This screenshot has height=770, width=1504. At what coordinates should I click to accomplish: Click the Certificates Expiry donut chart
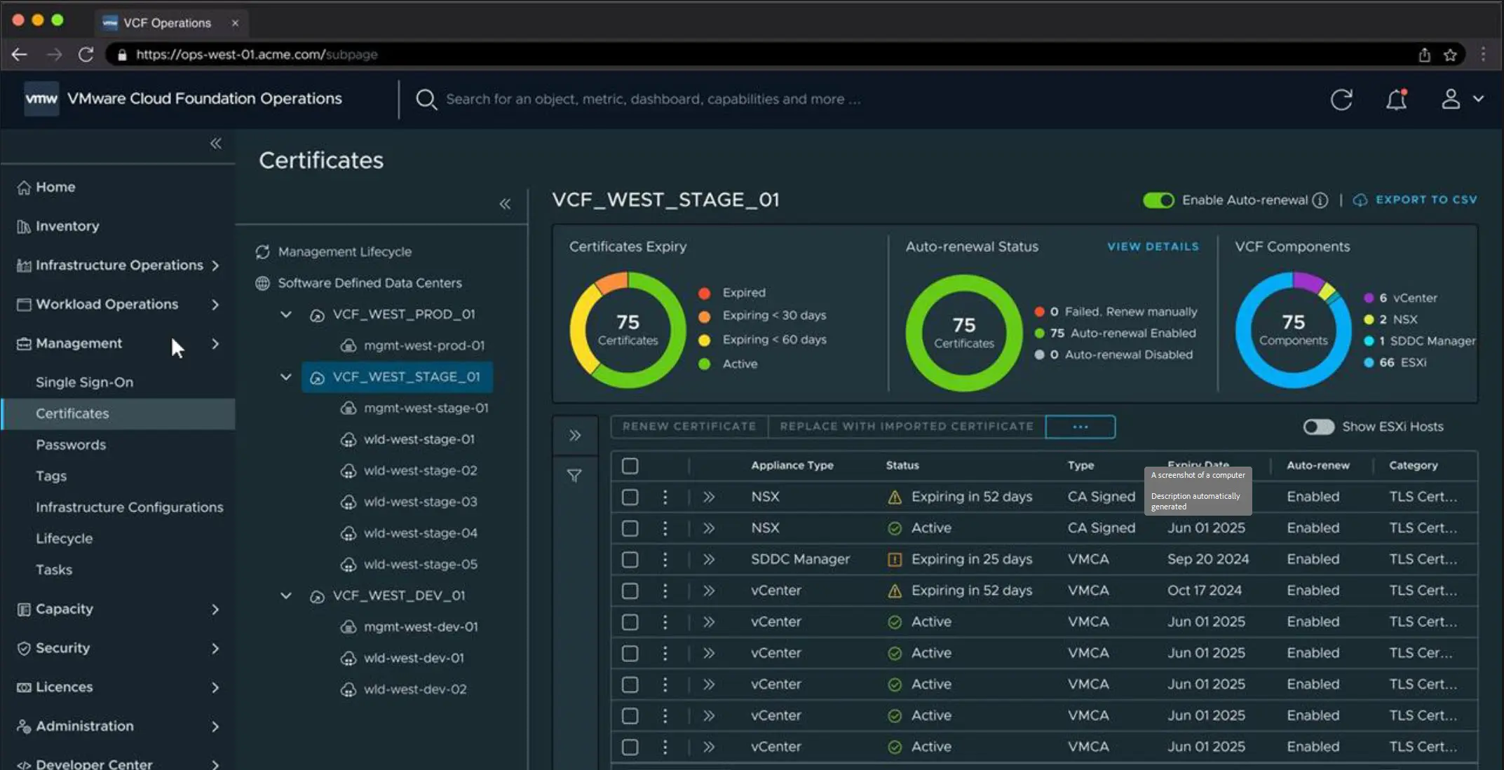[628, 330]
